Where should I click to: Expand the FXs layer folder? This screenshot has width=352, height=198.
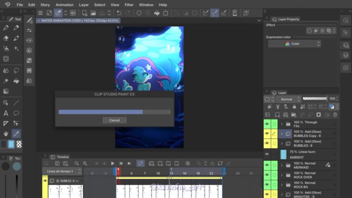tap(282, 124)
